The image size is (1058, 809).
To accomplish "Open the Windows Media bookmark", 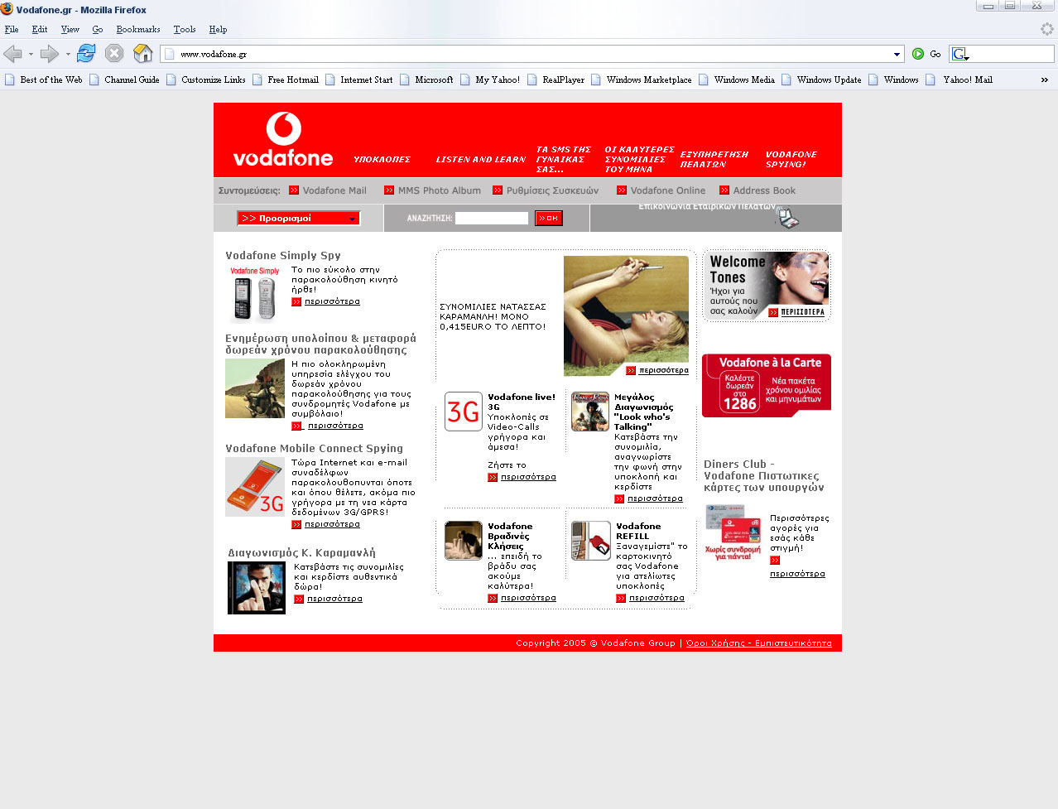I will 737,79.
